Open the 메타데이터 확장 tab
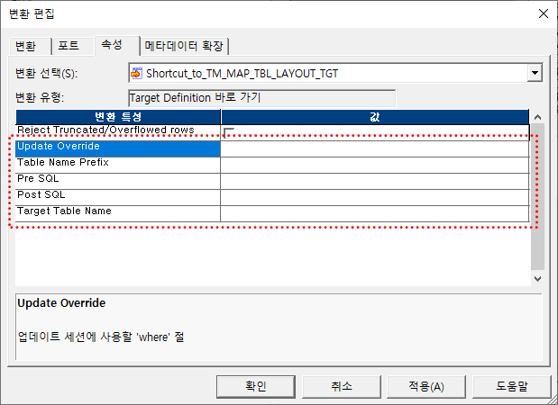 coord(184,46)
